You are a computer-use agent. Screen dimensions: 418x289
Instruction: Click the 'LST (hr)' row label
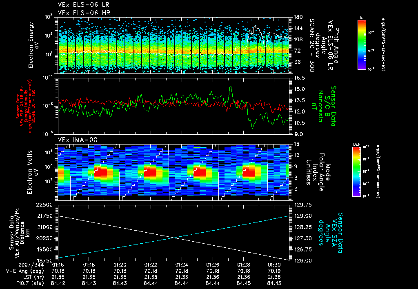pyautogui.click(x=33, y=277)
